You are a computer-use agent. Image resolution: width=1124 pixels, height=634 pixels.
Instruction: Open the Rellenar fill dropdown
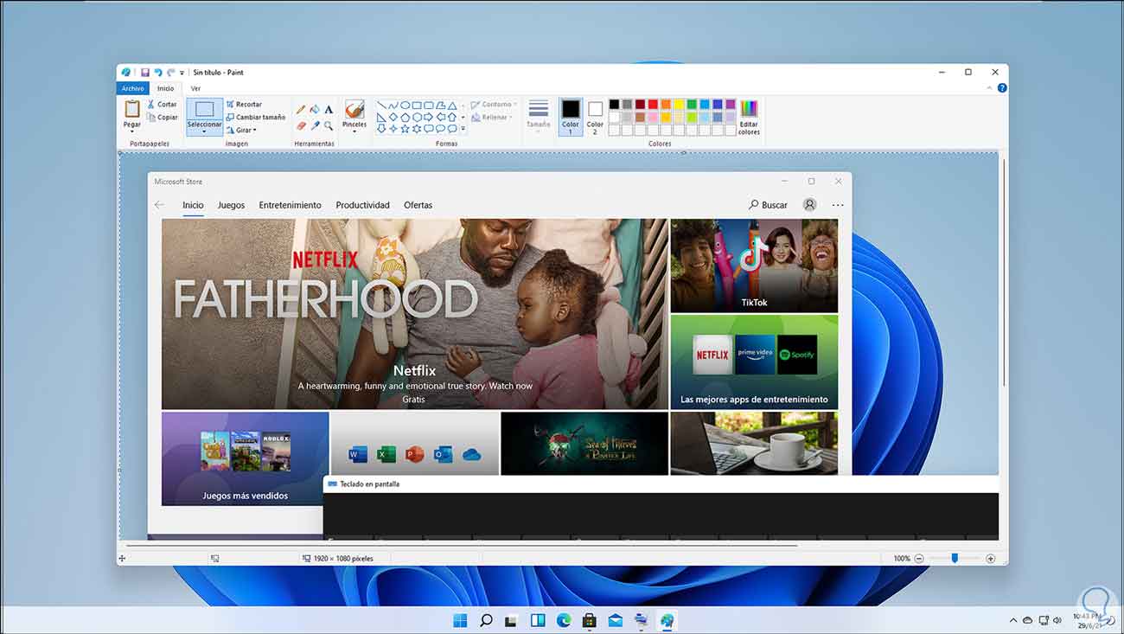492,118
